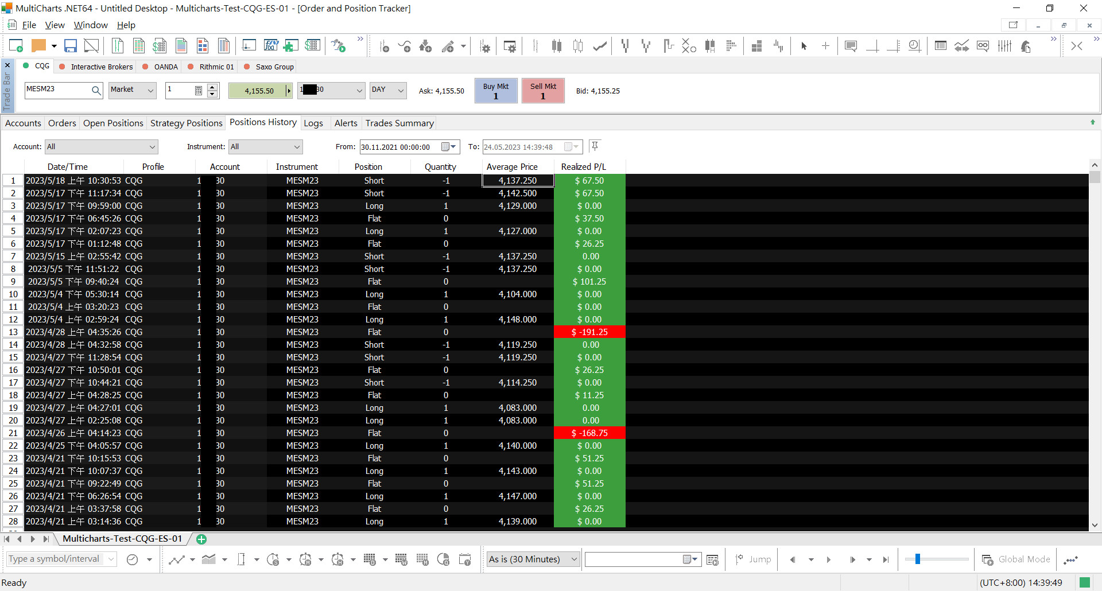Select the Rithmic 01 broker connection

pos(211,67)
